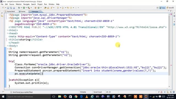The height and width of the screenshot is (99, 176).
Task: Open the Refactor menu
Action: (x=19, y=4)
